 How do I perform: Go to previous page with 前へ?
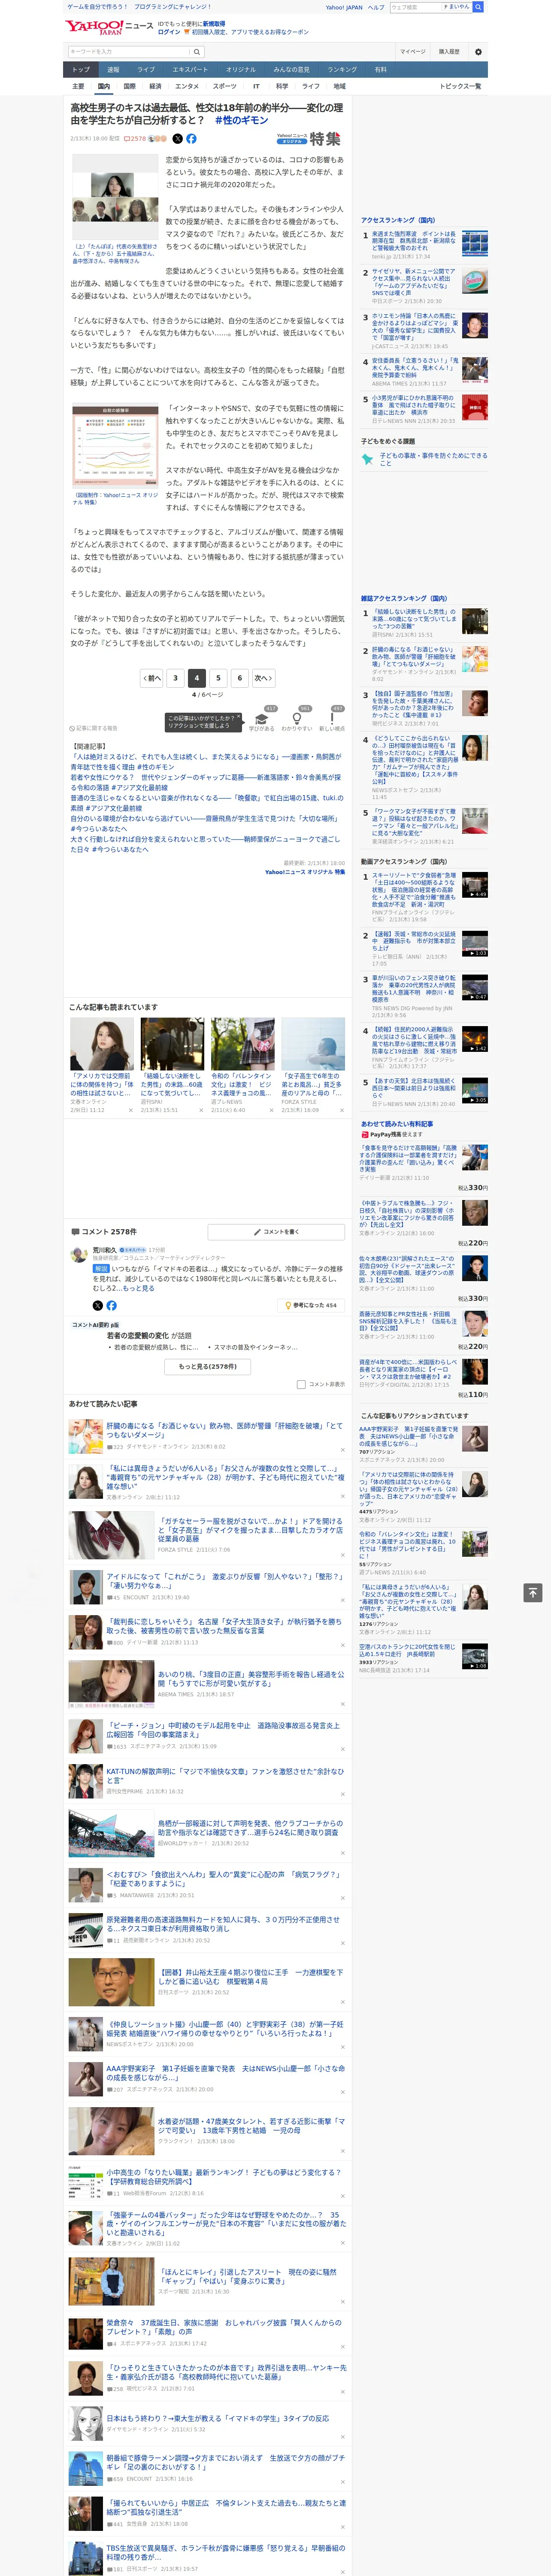click(x=152, y=677)
